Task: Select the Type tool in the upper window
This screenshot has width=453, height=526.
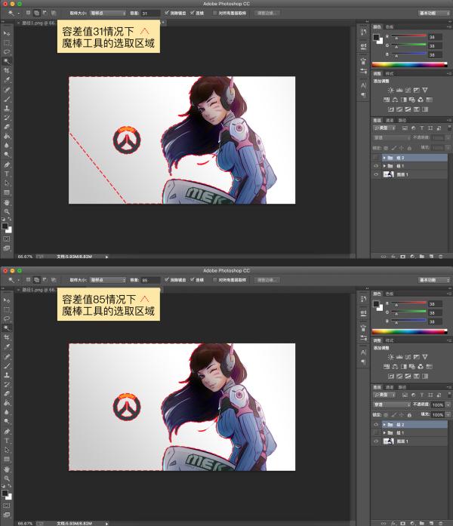Action: (6, 174)
